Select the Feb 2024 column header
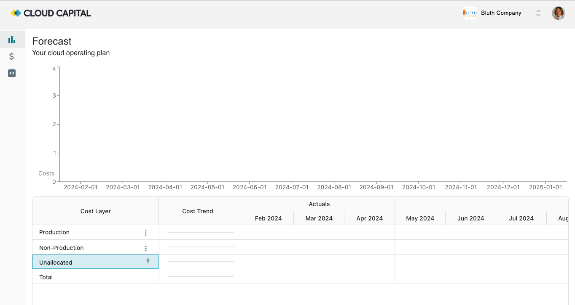Screen dimensions: 575x305 tap(268, 218)
